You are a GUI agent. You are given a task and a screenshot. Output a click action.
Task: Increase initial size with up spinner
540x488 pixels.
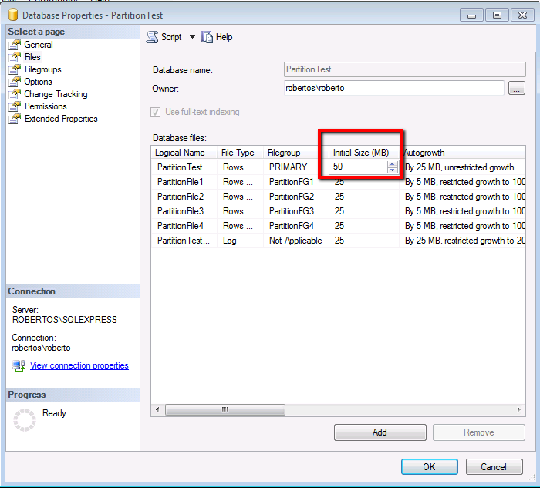coord(392,163)
